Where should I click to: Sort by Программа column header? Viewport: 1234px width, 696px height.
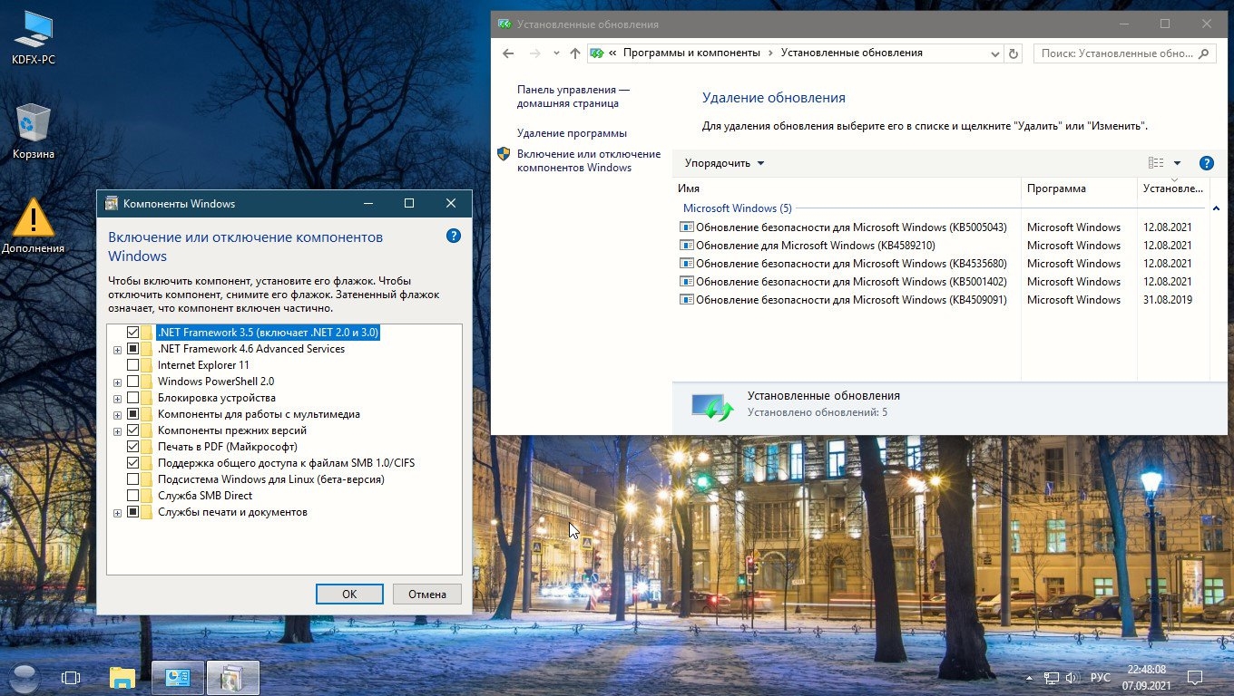pyautogui.click(x=1056, y=188)
